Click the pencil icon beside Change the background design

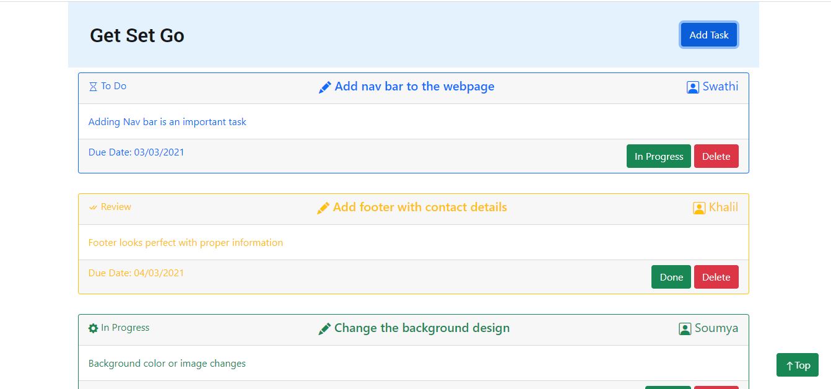point(324,329)
